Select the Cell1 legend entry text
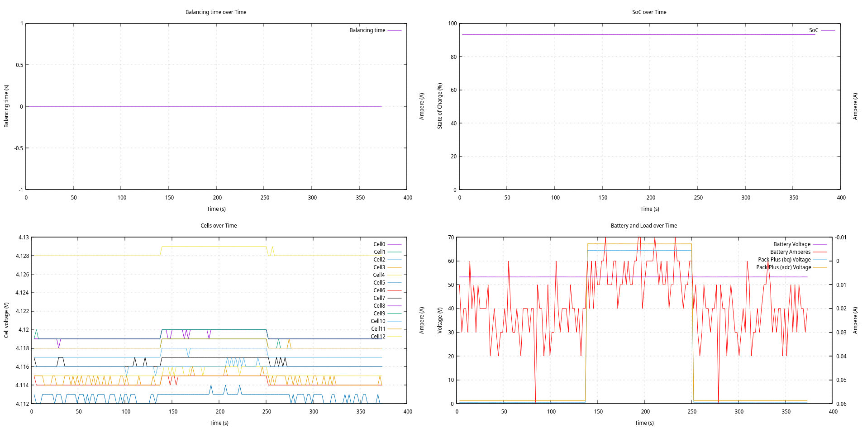The image size is (867, 428). coord(379,252)
